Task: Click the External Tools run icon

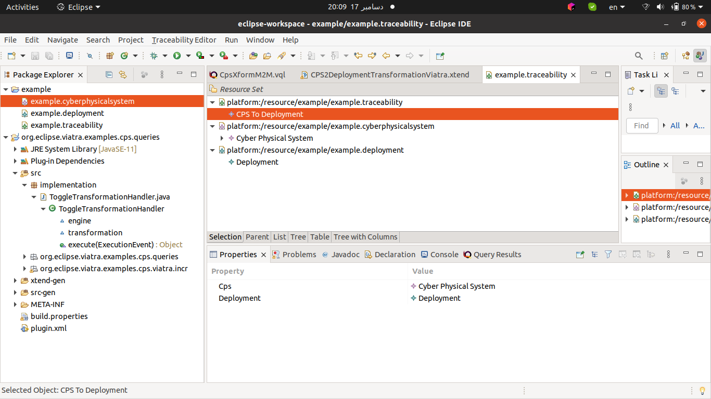Action: (x=224, y=56)
